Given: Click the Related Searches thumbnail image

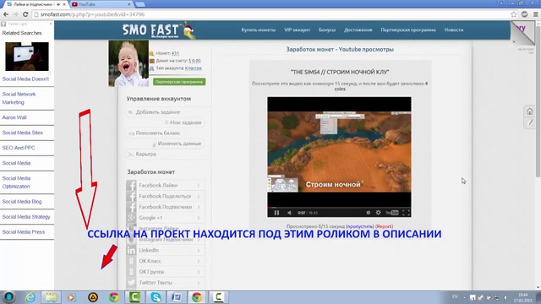Looking at the screenshot, I should click(x=27, y=57).
